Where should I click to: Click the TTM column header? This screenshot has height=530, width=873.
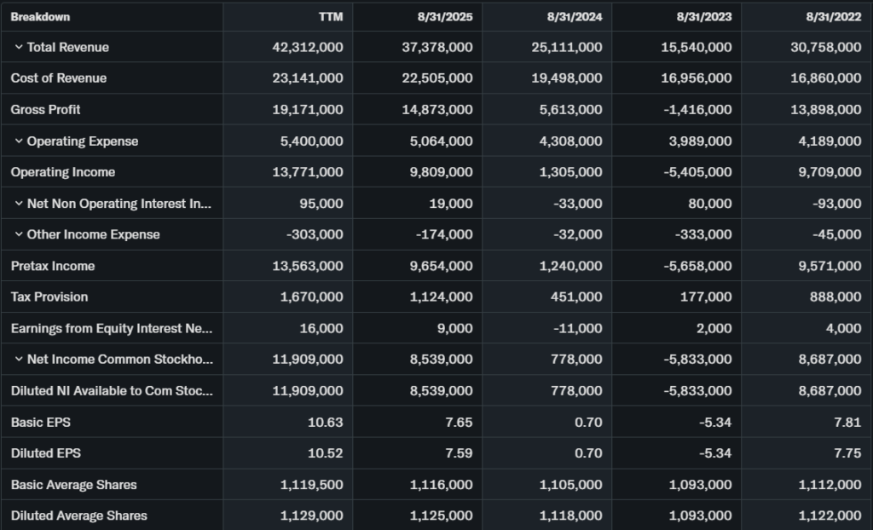pos(330,17)
